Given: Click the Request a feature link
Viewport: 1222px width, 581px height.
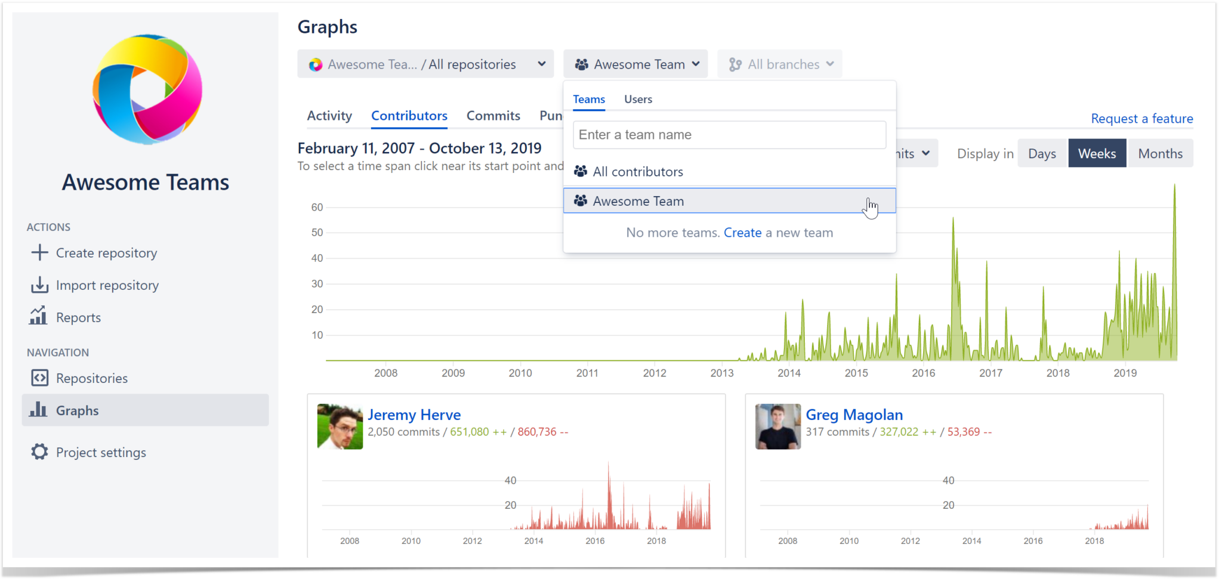Looking at the screenshot, I should 1141,118.
